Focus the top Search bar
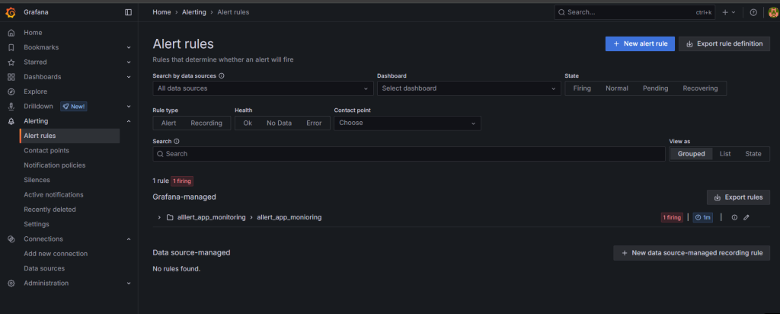The width and height of the screenshot is (780, 314). point(635,12)
